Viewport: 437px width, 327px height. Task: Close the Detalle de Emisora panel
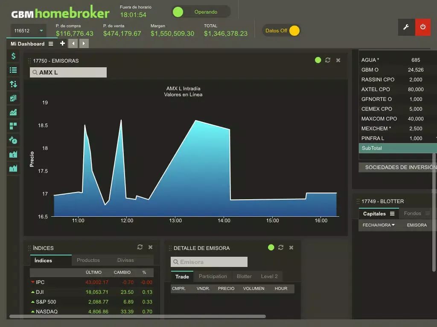click(291, 247)
